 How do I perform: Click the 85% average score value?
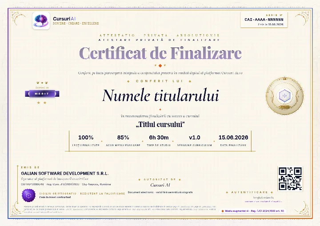coord(123,138)
